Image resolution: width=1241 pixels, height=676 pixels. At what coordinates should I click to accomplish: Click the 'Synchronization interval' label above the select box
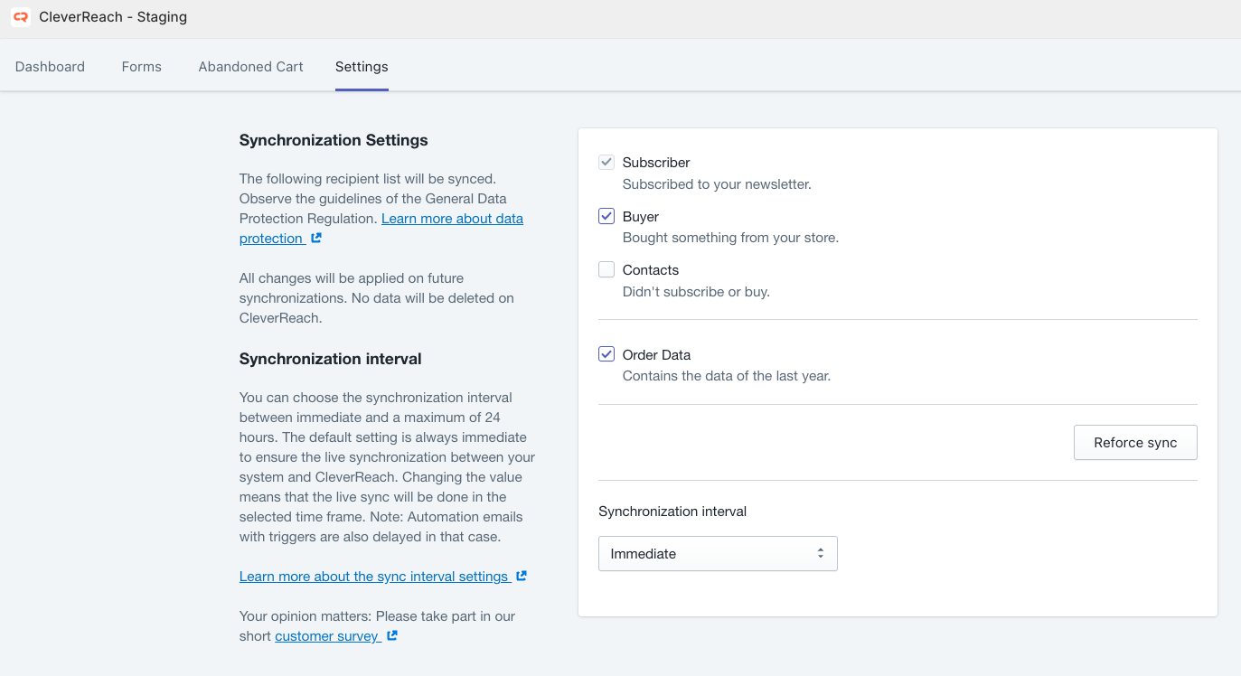[672, 512]
